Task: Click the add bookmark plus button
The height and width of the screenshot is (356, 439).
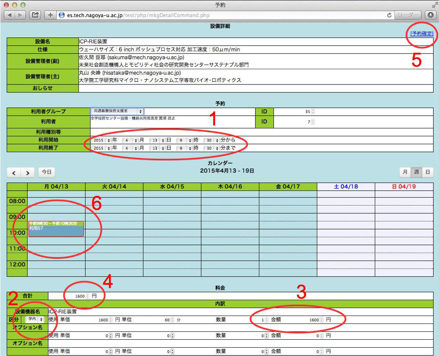Action: click(51, 15)
